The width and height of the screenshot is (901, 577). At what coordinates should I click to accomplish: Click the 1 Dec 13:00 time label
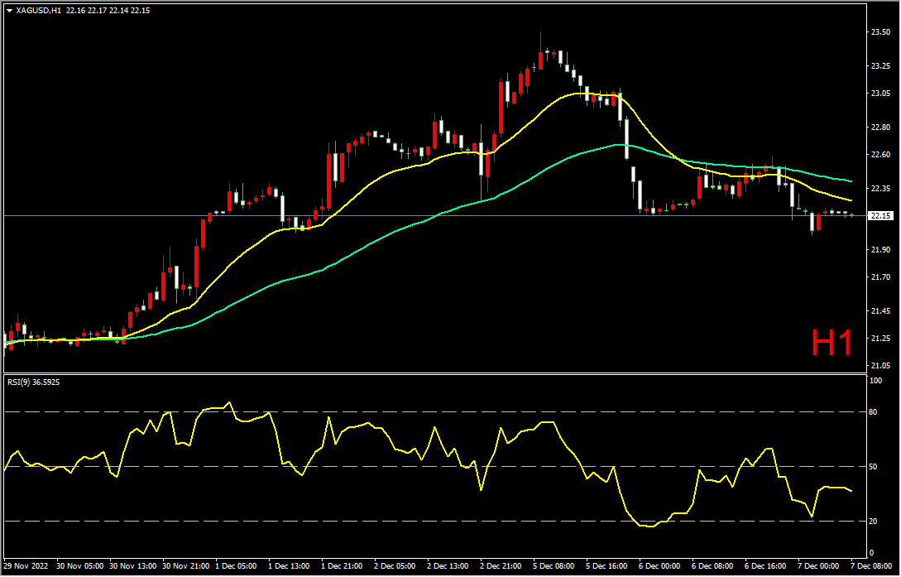[x=290, y=566]
